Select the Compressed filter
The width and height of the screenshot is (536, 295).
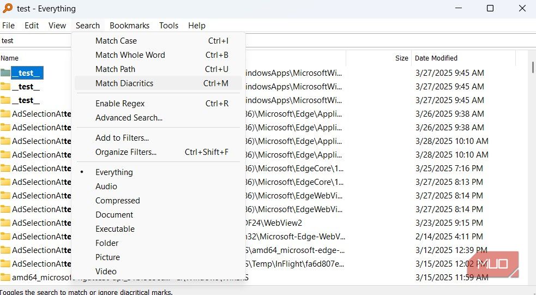pyautogui.click(x=158, y=201)
